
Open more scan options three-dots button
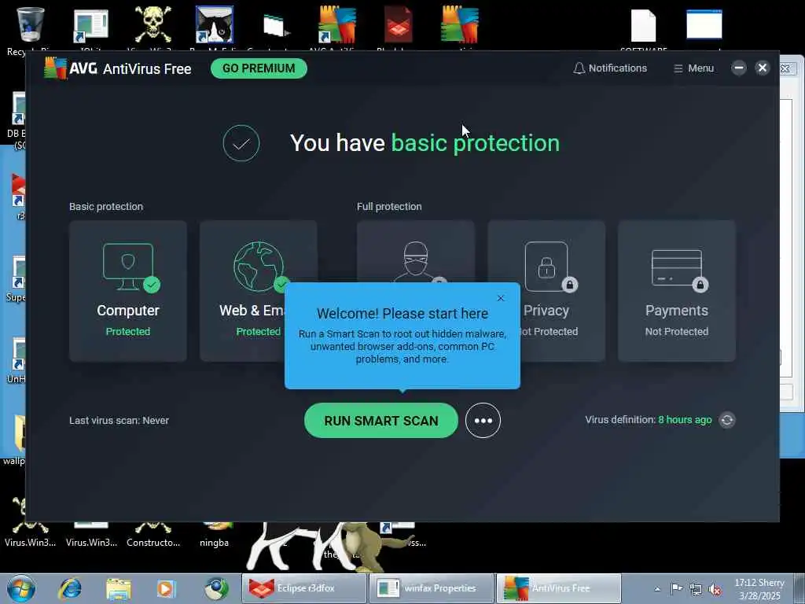click(x=483, y=421)
